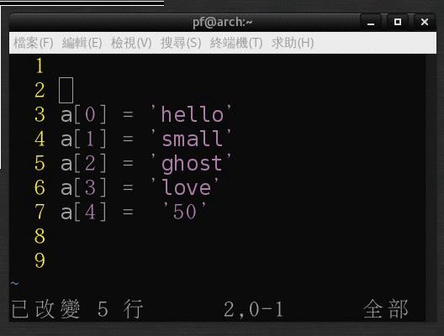Click a[3] at line 6
This screenshot has width=444, height=336.
pyautogui.click(x=84, y=187)
